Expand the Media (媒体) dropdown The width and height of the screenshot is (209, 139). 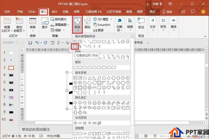click(173, 25)
